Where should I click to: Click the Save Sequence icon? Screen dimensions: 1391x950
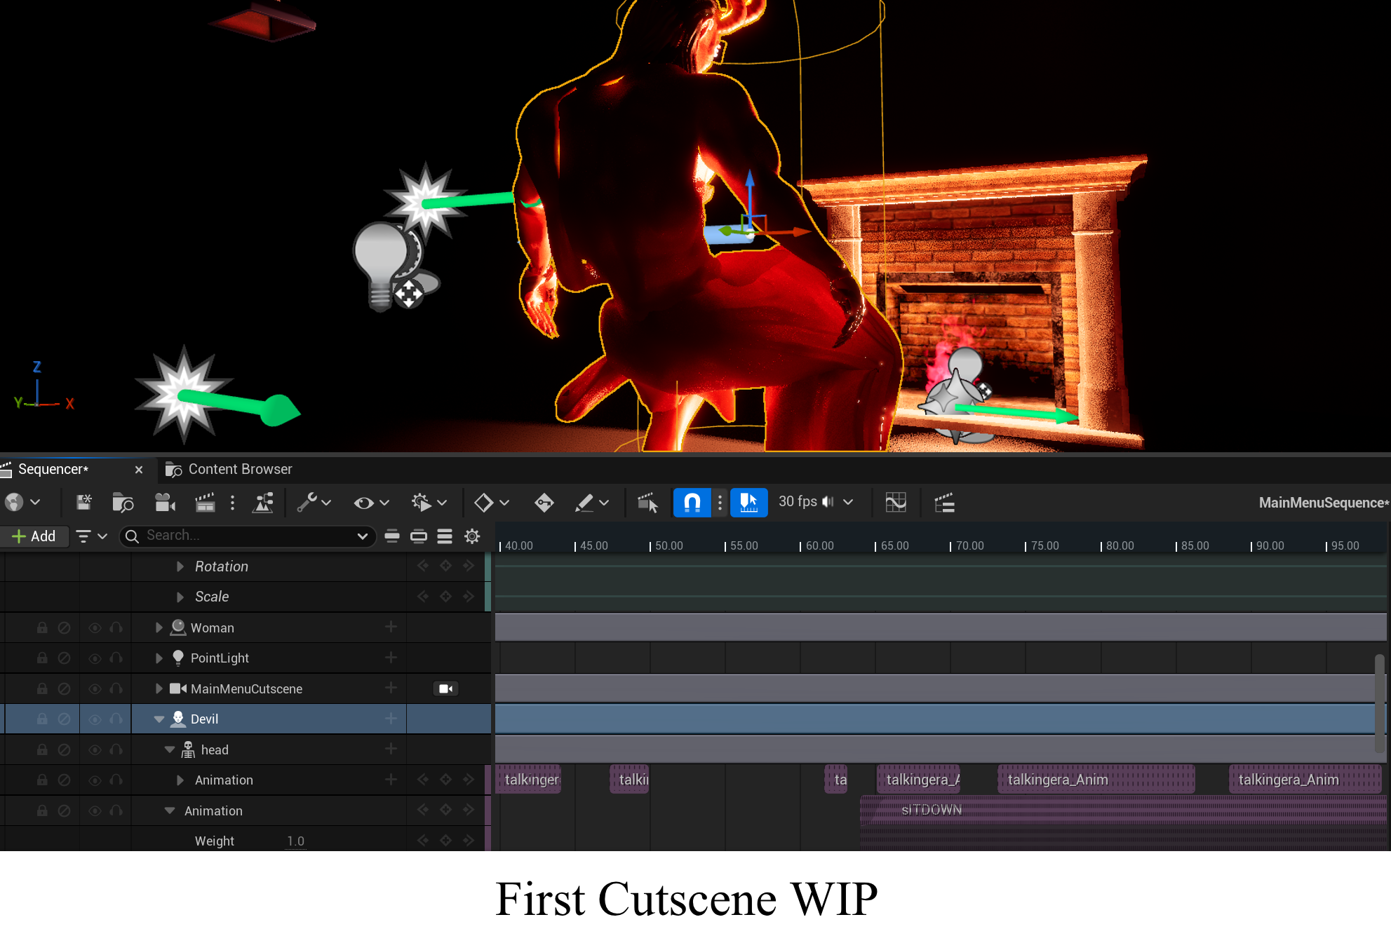[x=84, y=502]
